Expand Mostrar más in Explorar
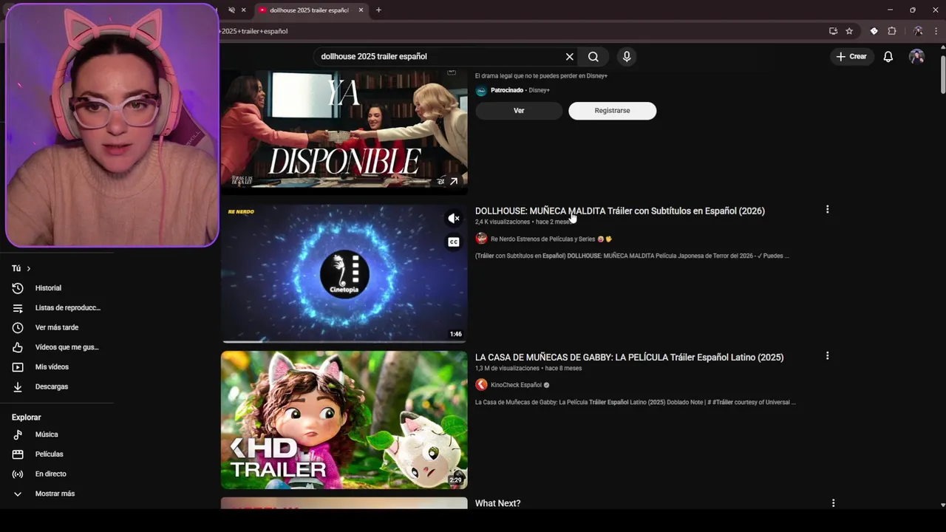The width and height of the screenshot is (946, 532). [57, 494]
